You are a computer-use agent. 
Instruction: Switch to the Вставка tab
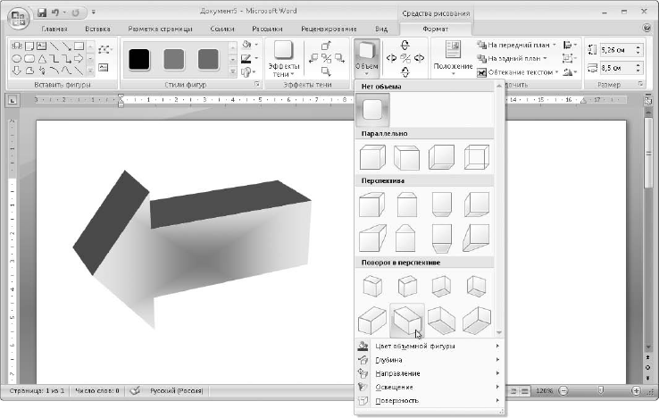[x=97, y=29]
